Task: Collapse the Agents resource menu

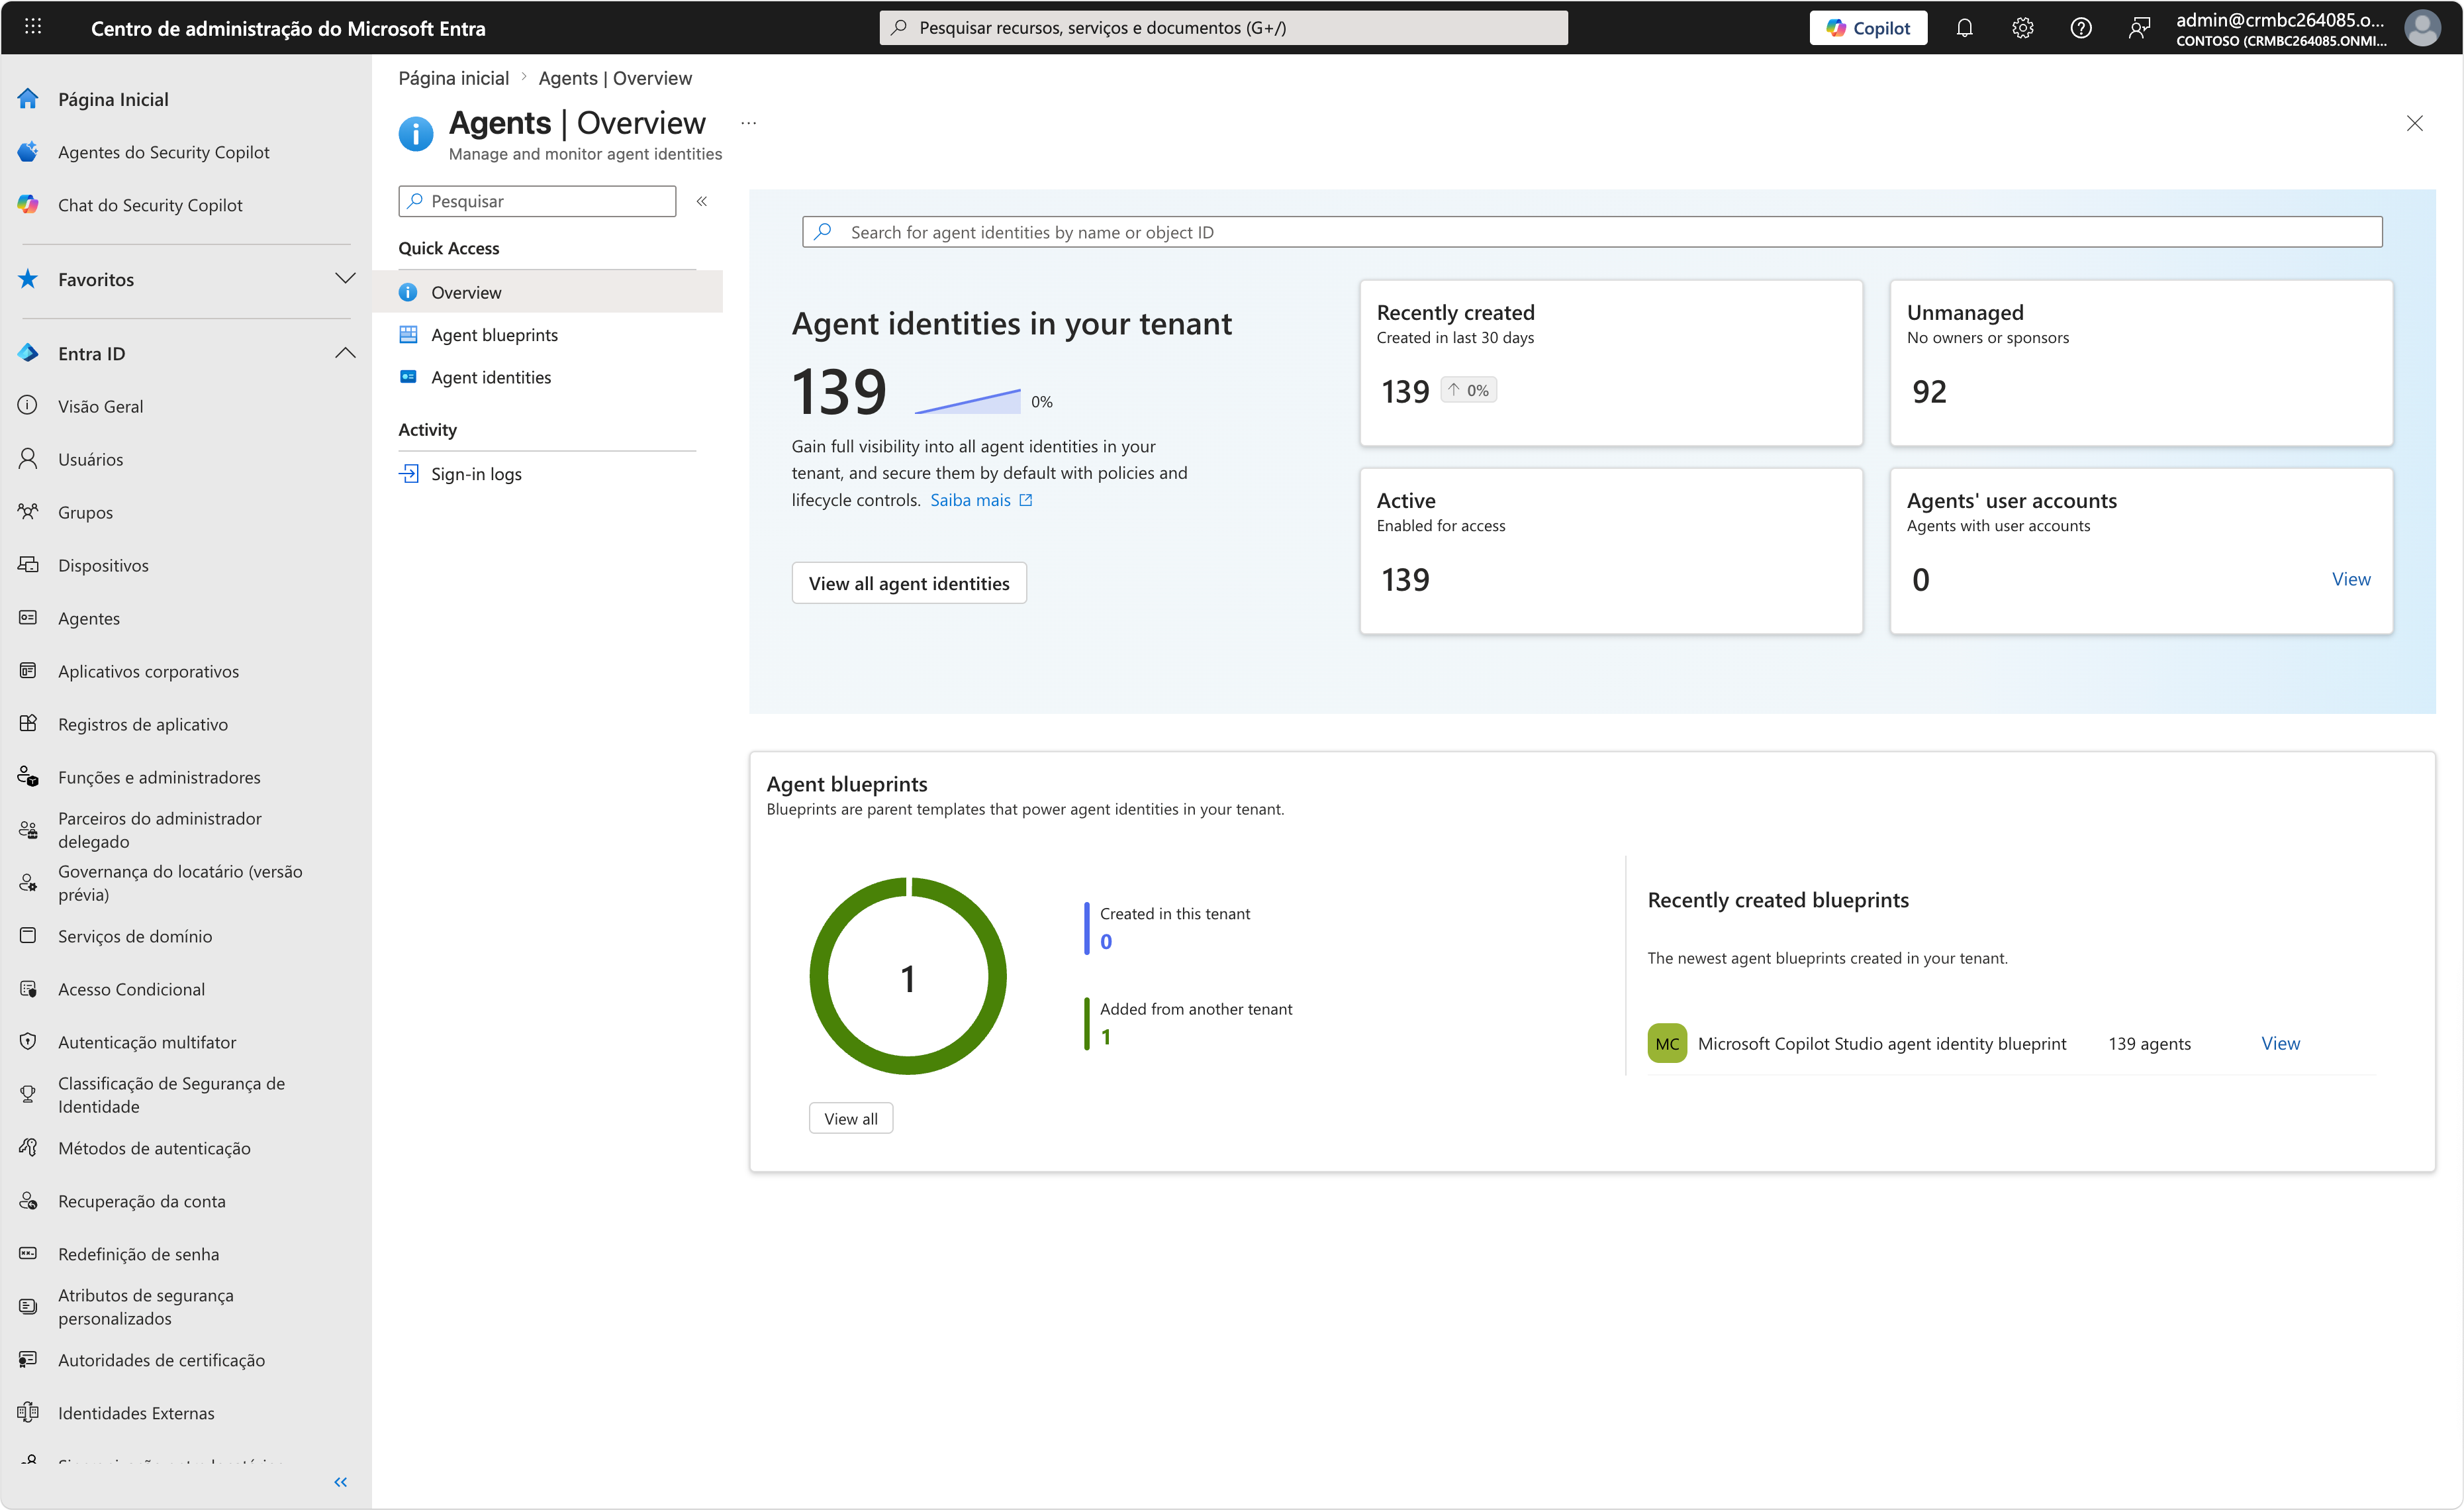Action: tap(702, 201)
